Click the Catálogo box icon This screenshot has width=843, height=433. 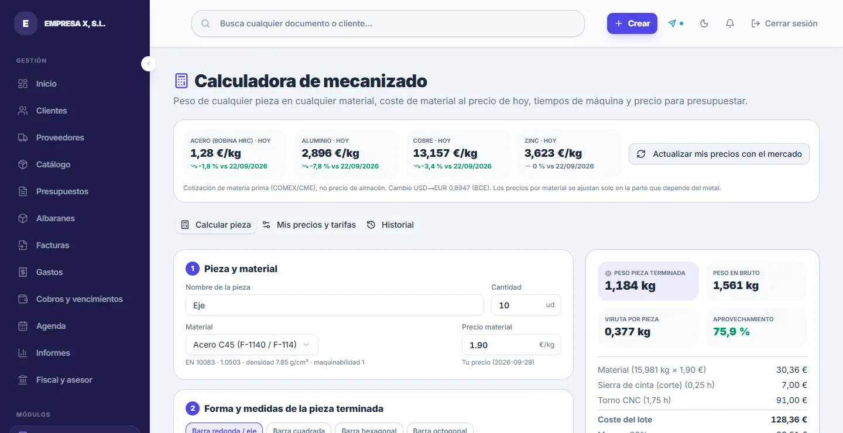(23, 164)
